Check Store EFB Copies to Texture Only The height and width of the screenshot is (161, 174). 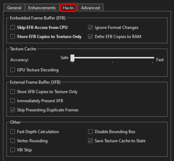pos(12,36)
